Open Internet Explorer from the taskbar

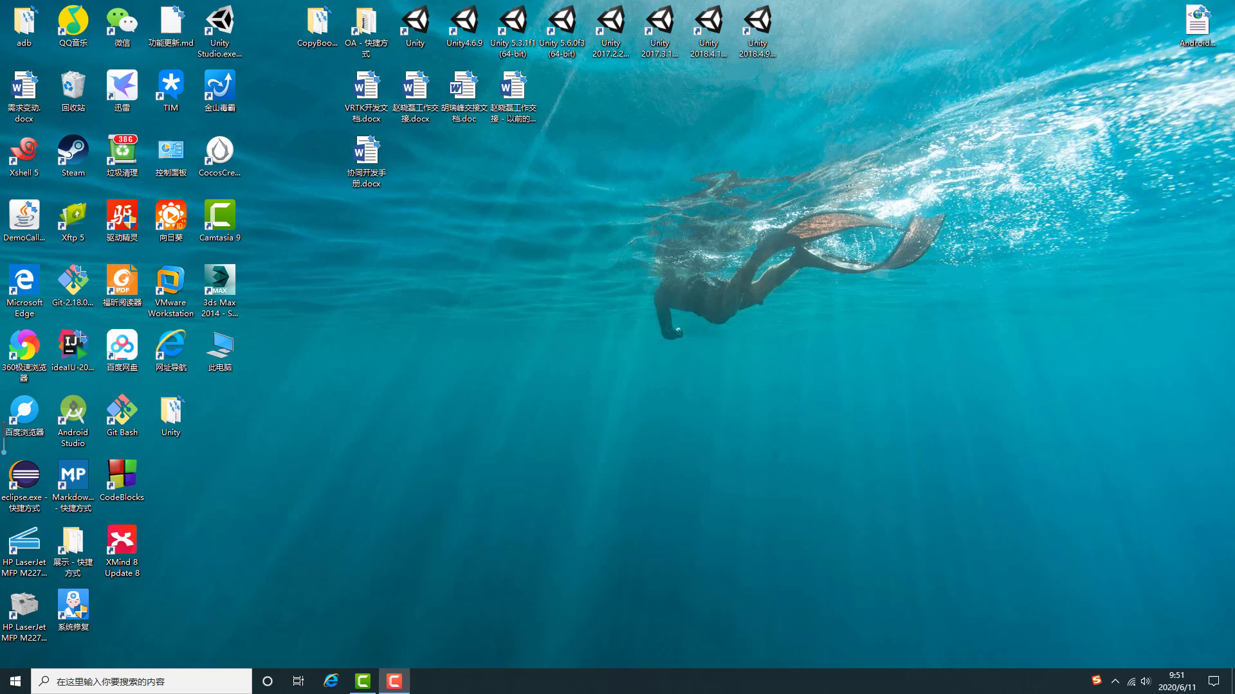click(x=331, y=681)
